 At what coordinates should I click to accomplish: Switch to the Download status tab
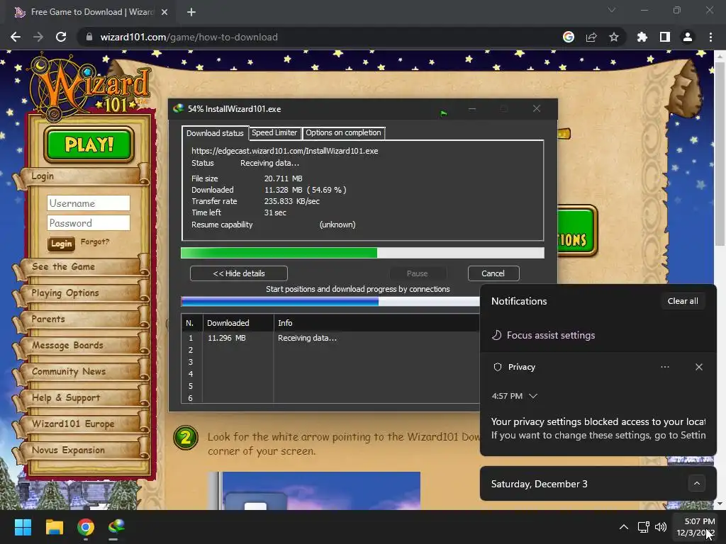pos(215,133)
